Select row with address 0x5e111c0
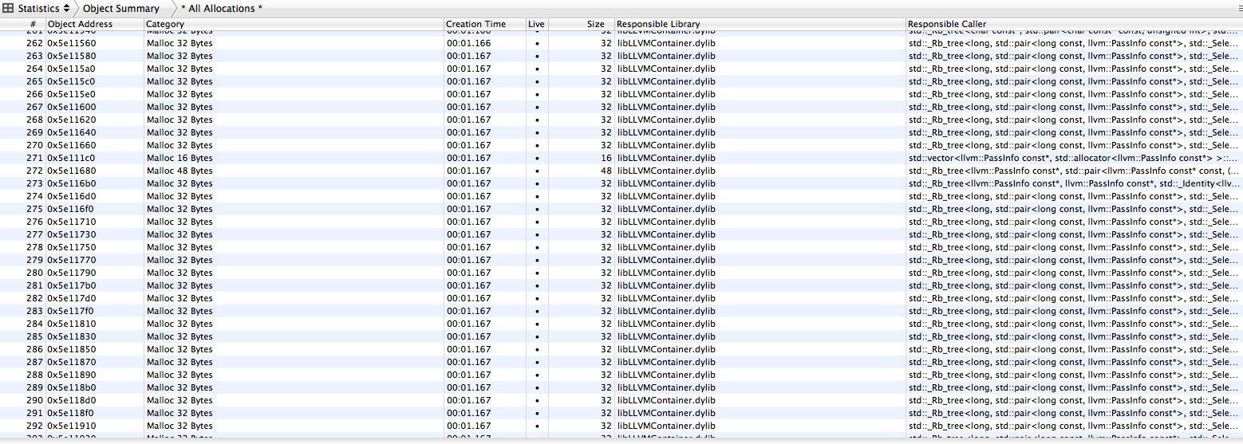This screenshot has width=1243, height=444. point(621,158)
